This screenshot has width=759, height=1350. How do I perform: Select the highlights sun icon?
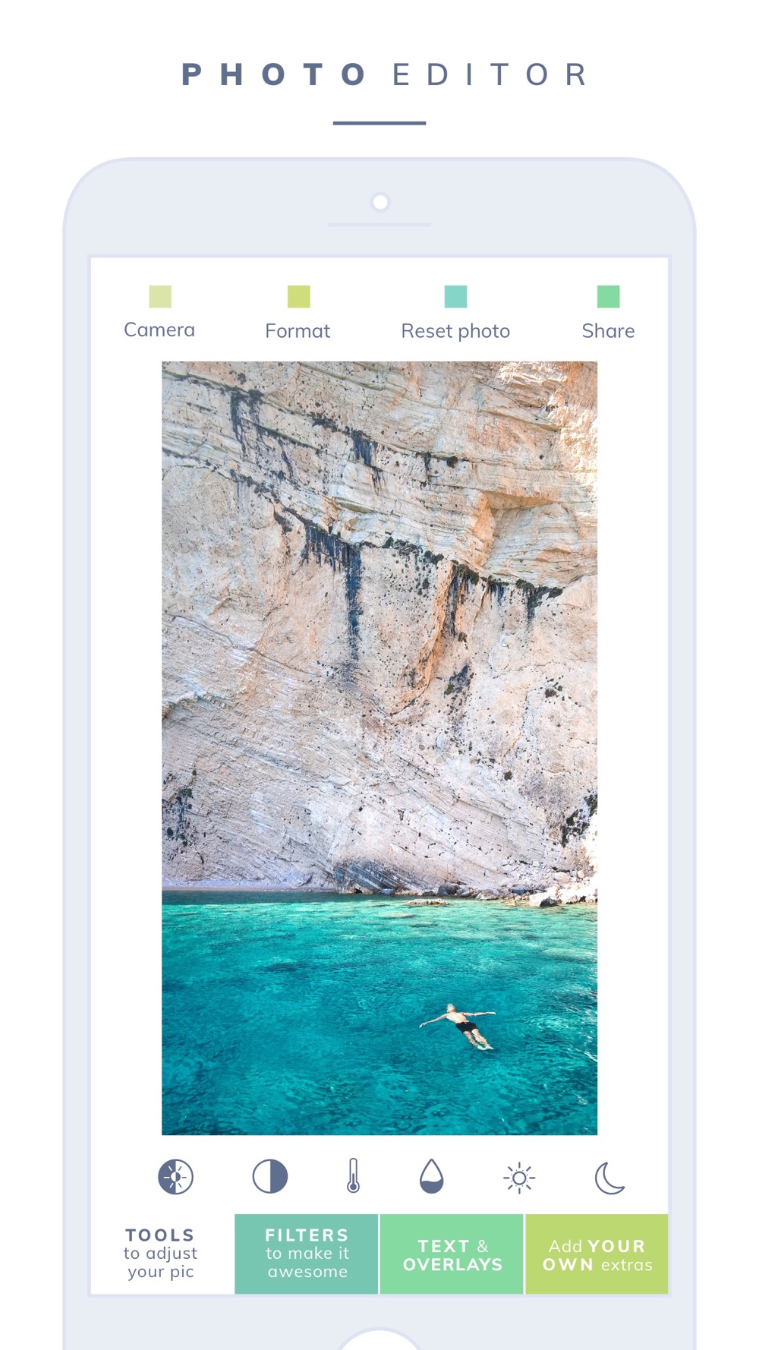point(519,1178)
